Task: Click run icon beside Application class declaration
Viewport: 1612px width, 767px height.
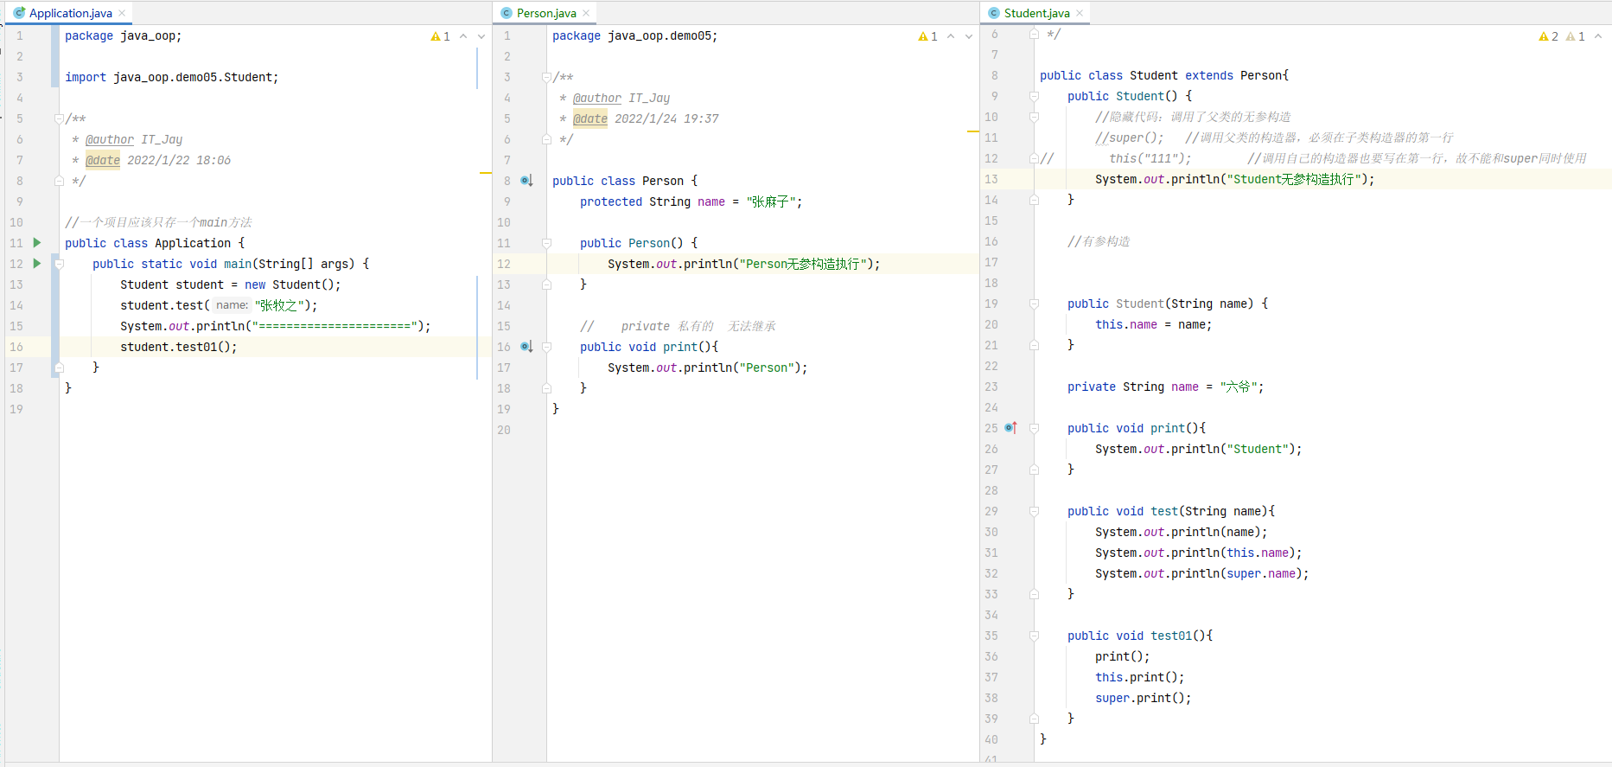Action: point(37,243)
